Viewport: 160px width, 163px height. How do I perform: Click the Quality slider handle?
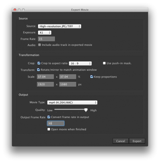tap(86, 110)
